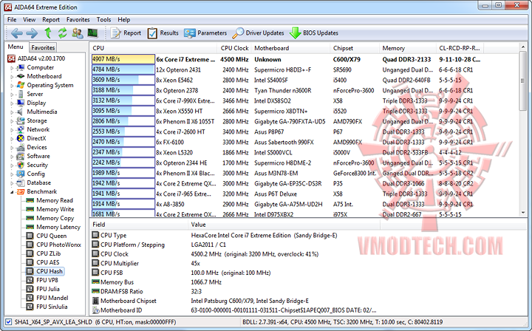Open benchmark Results from toolbar
The width and height of the screenshot is (532, 331).
click(x=163, y=33)
